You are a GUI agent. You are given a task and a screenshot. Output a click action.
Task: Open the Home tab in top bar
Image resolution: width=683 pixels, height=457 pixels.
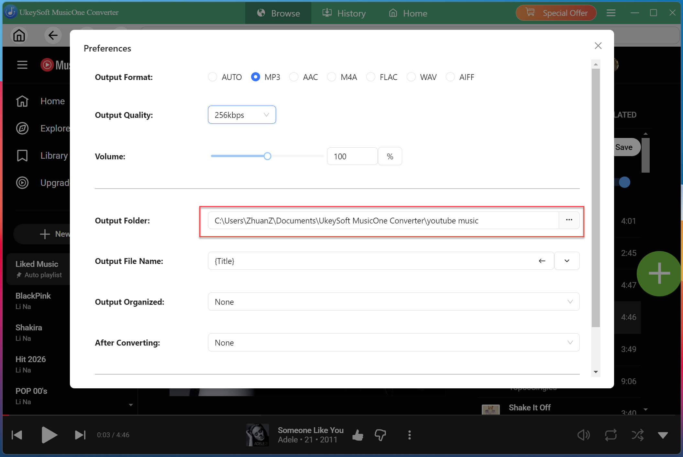(x=408, y=13)
